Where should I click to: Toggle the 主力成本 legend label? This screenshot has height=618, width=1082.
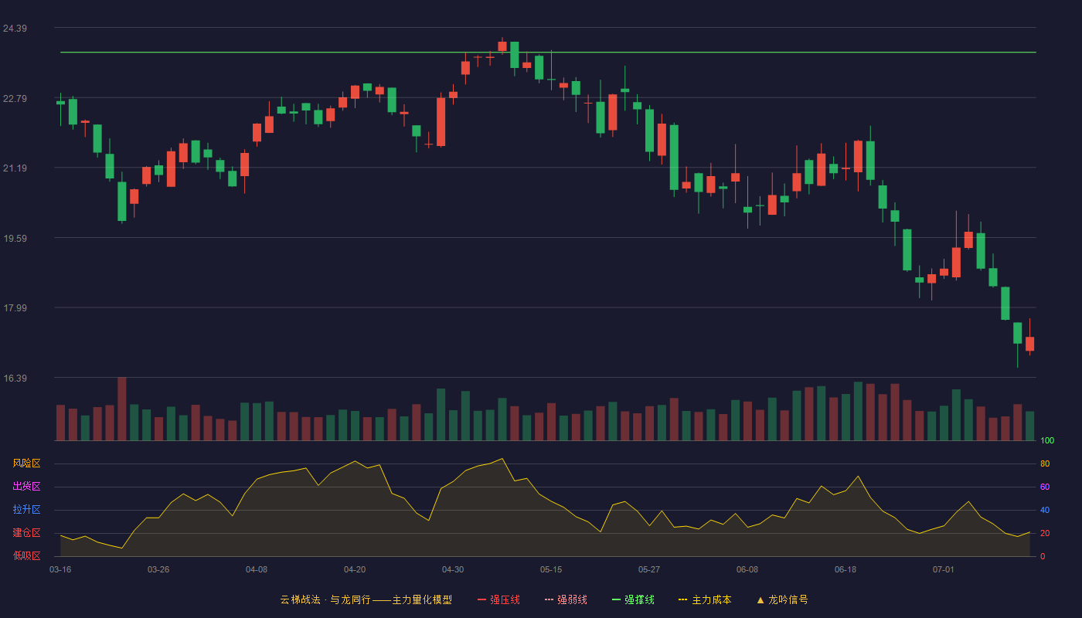[x=711, y=599]
